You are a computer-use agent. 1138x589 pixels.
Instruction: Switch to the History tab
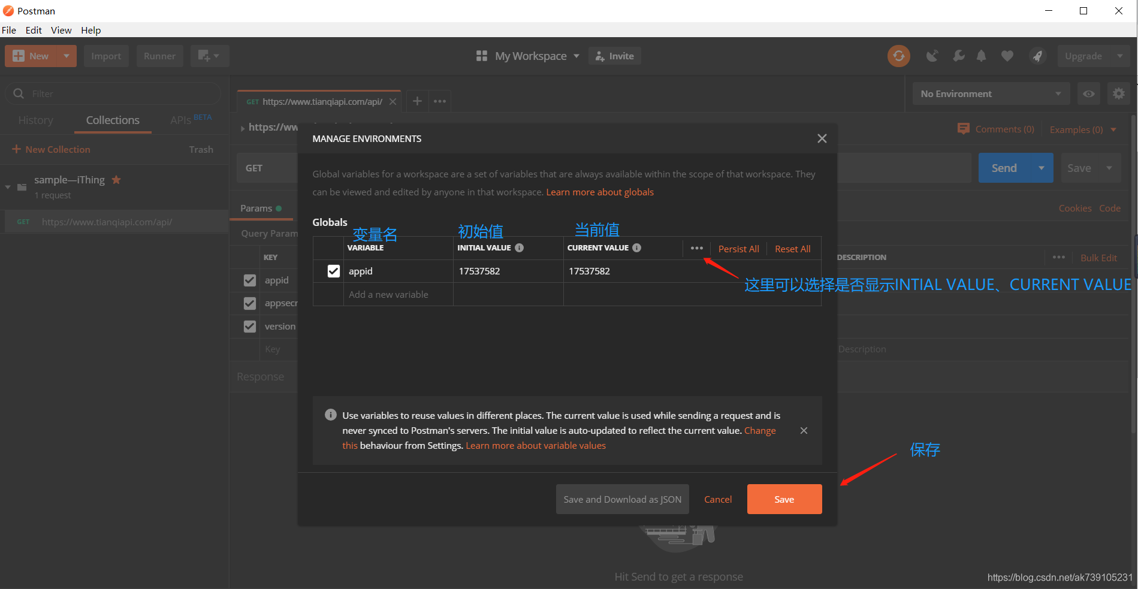(x=36, y=120)
